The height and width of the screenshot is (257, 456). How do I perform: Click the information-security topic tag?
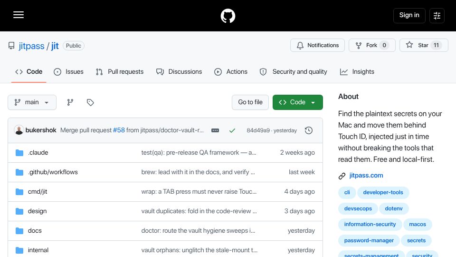[370, 224]
